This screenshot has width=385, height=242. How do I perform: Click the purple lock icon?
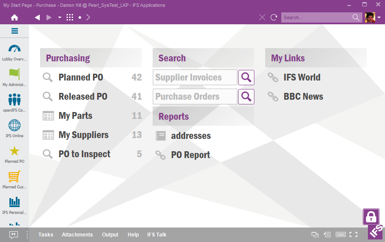[371, 216]
